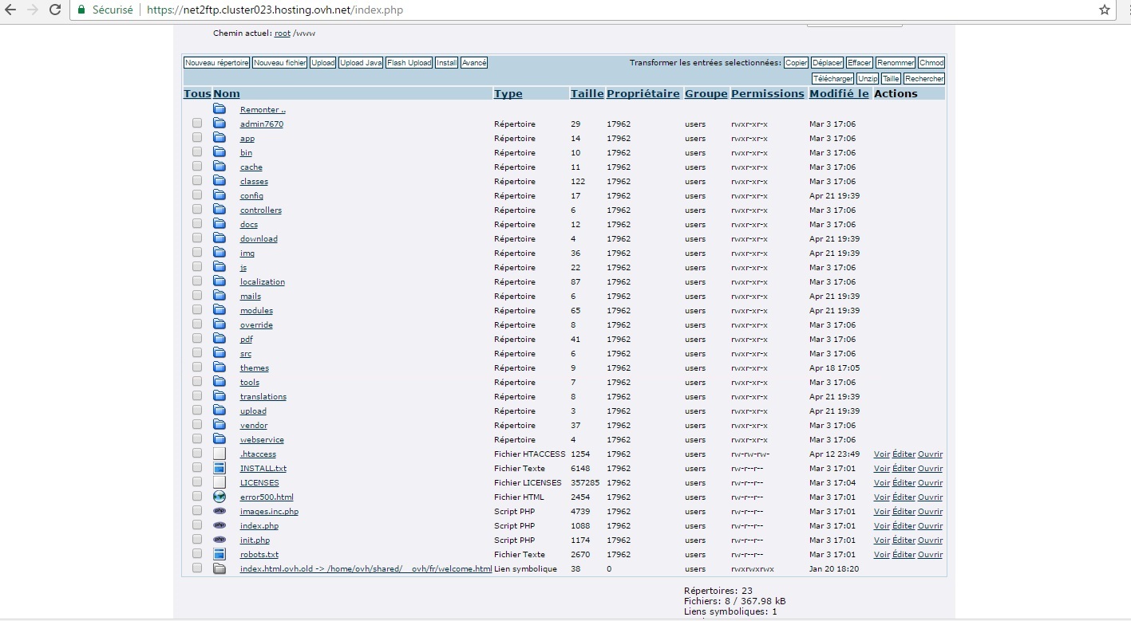Click the root link in current path
This screenshot has height=621, width=1131.
point(283,33)
